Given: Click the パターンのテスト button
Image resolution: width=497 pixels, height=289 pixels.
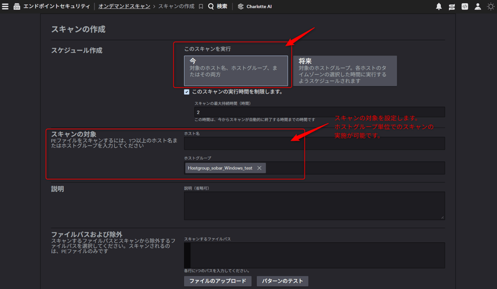Looking at the screenshot, I should (x=282, y=281).
